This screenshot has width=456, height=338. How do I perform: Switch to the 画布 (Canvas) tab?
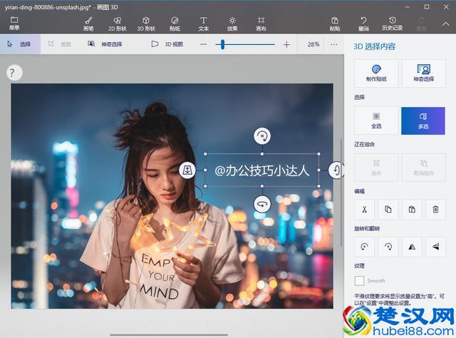point(261,24)
